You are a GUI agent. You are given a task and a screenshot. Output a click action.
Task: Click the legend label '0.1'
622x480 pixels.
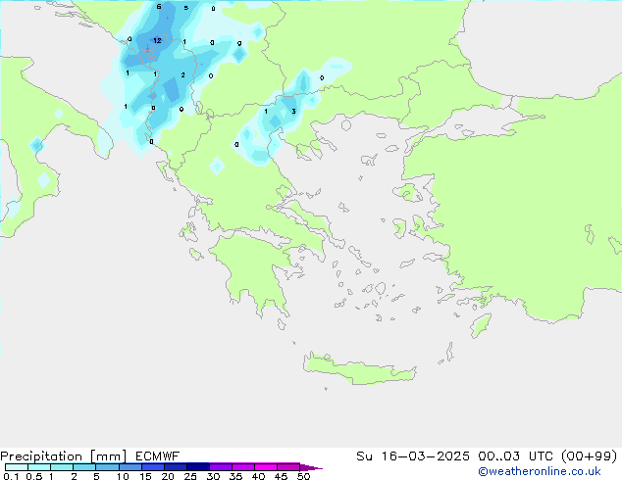click(11, 476)
